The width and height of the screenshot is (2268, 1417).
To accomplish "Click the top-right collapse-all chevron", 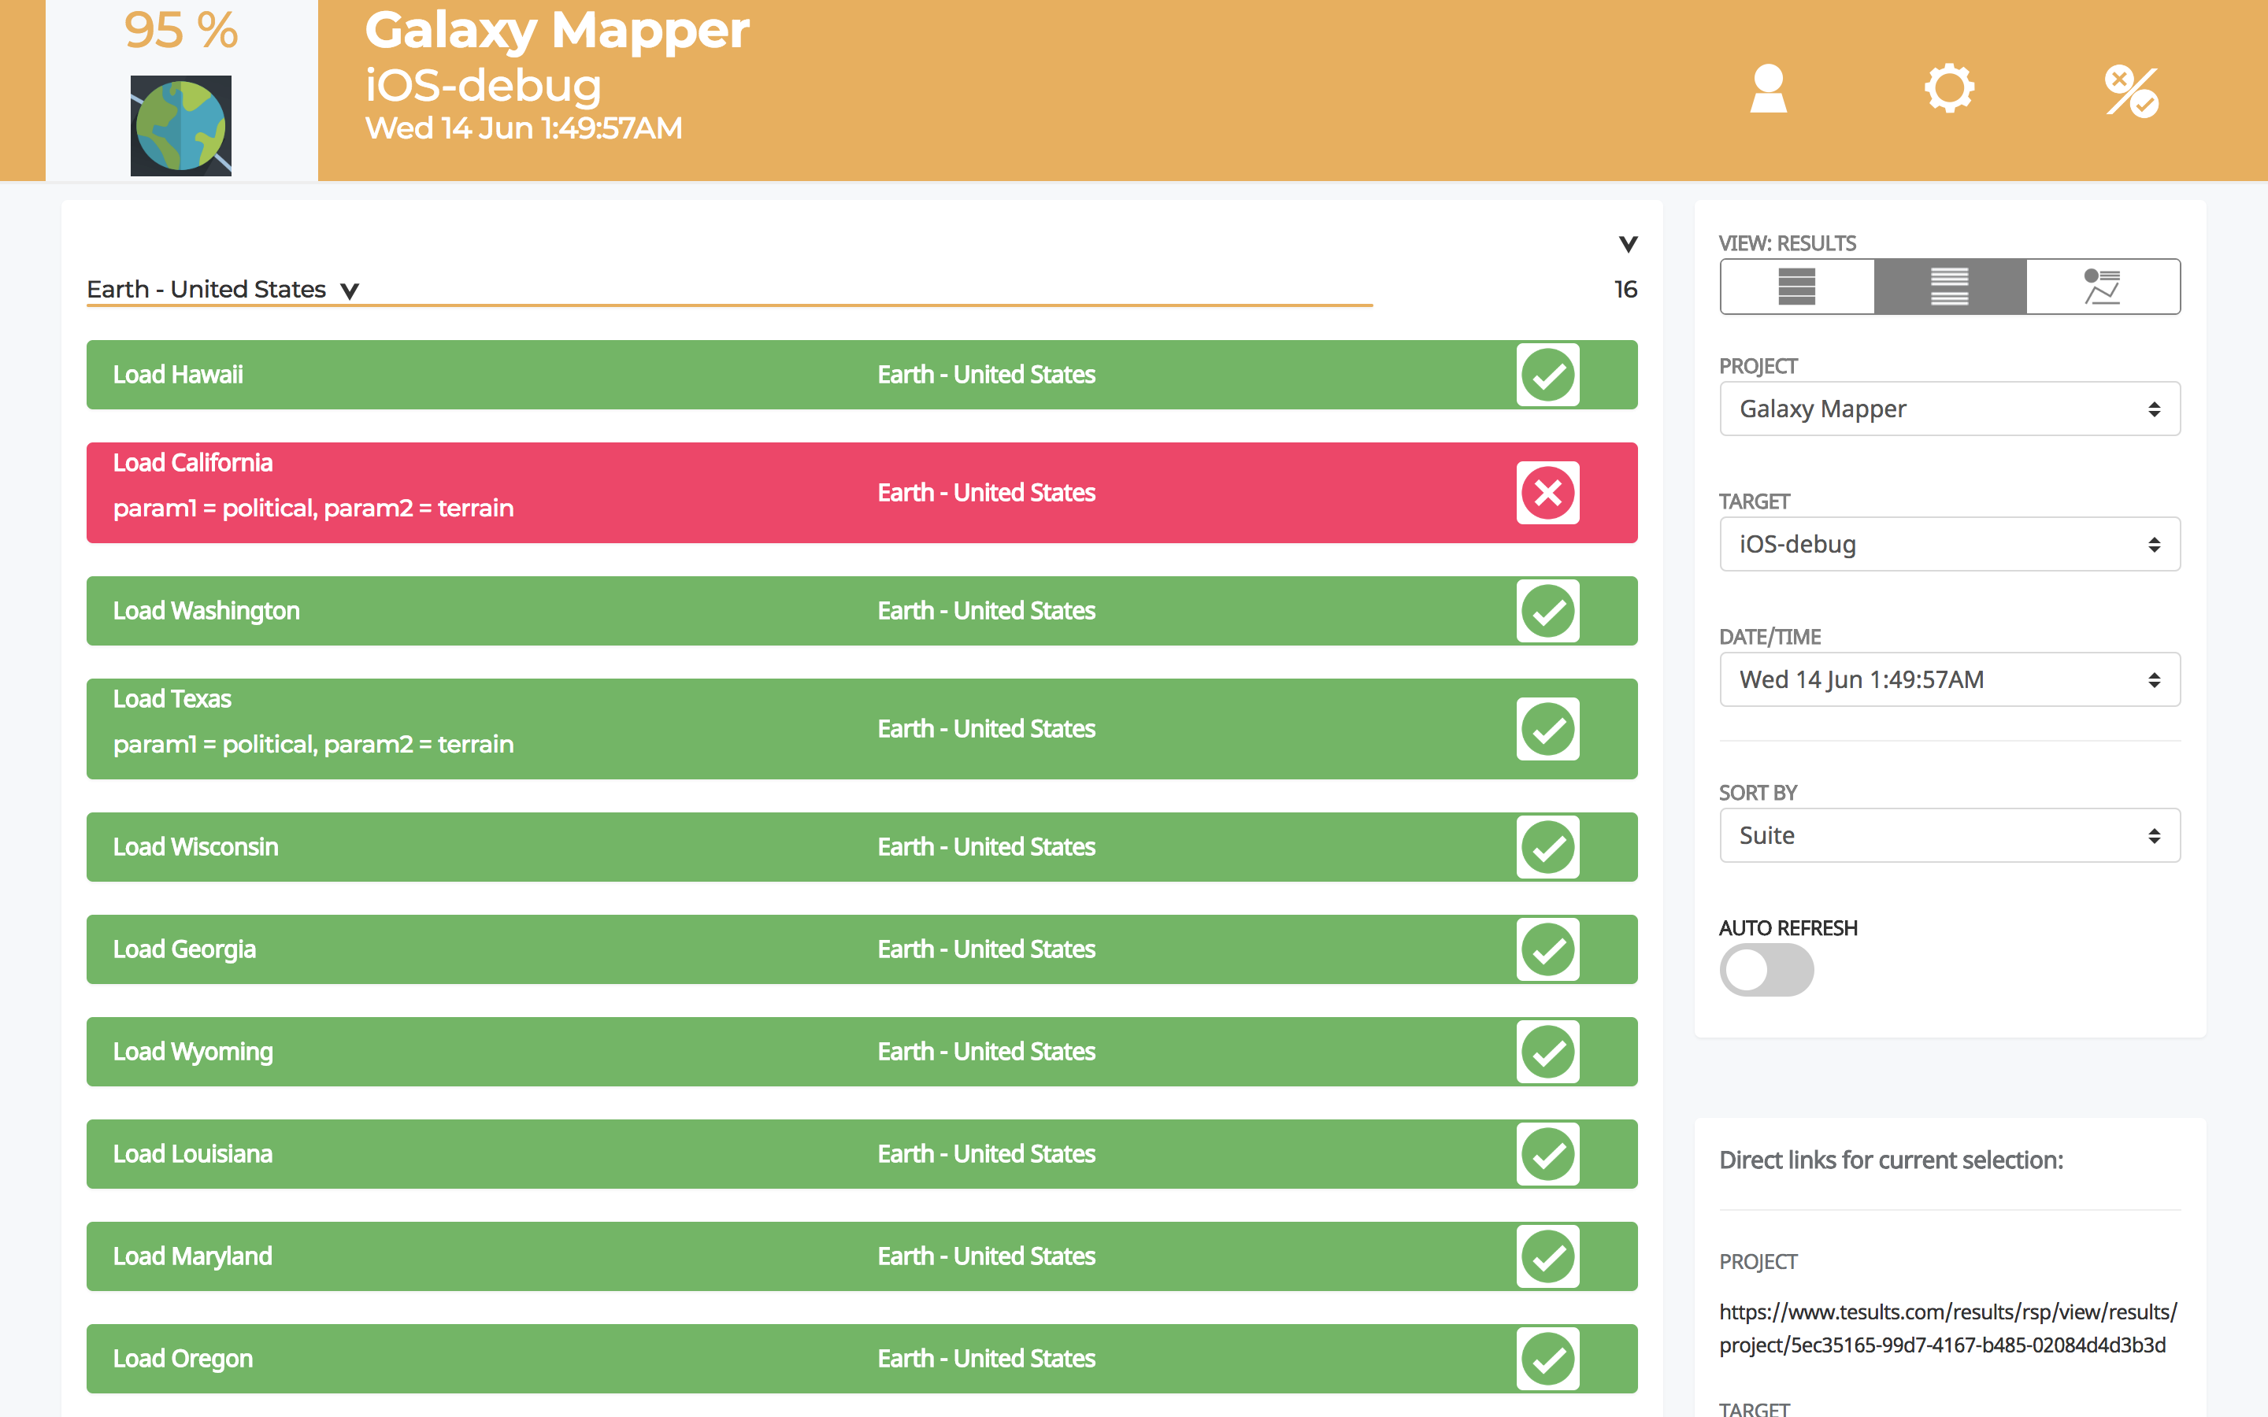I will click(1628, 244).
